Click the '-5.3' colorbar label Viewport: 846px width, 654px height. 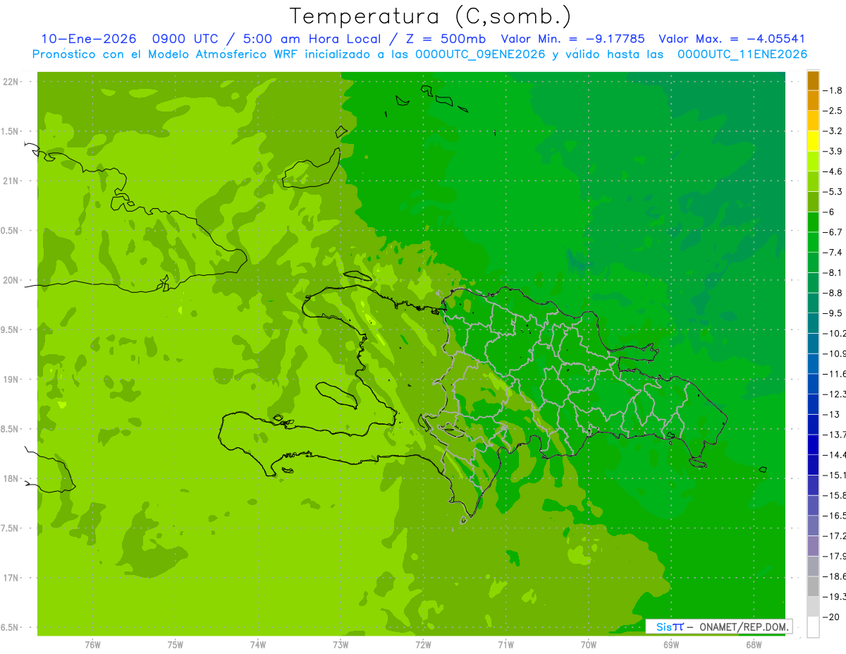click(x=833, y=192)
